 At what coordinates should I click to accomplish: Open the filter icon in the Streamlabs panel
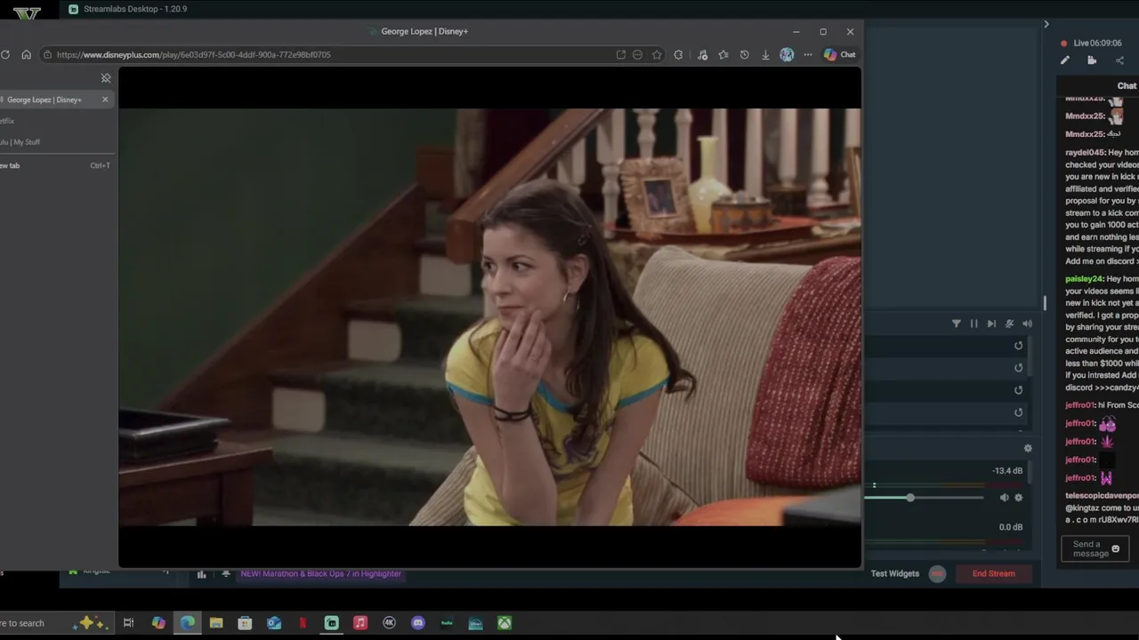(957, 324)
